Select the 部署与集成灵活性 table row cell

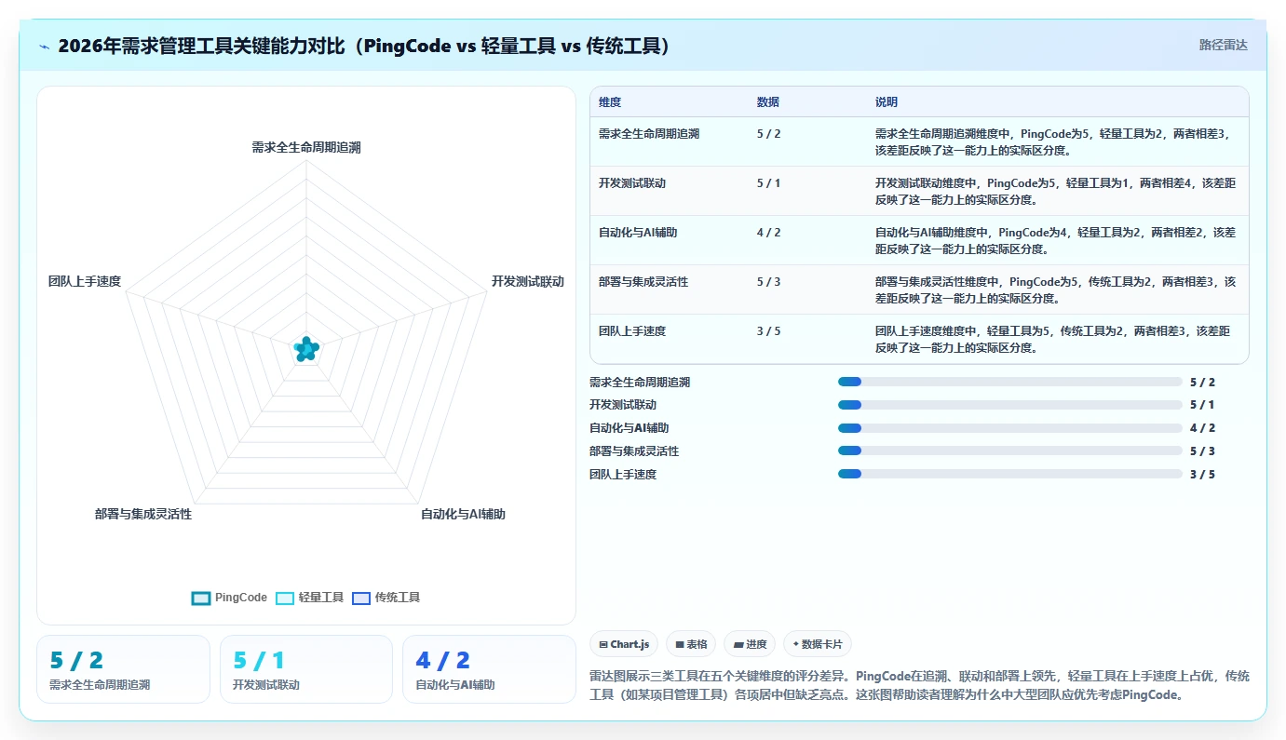643,281
